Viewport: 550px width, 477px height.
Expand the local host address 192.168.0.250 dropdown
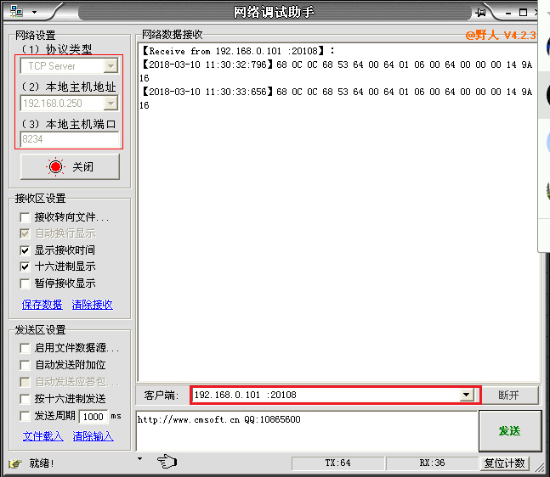click(111, 104)
